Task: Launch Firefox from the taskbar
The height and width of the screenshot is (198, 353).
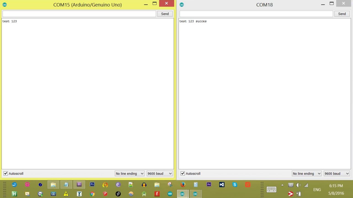Action: click(x=183, y=185)
